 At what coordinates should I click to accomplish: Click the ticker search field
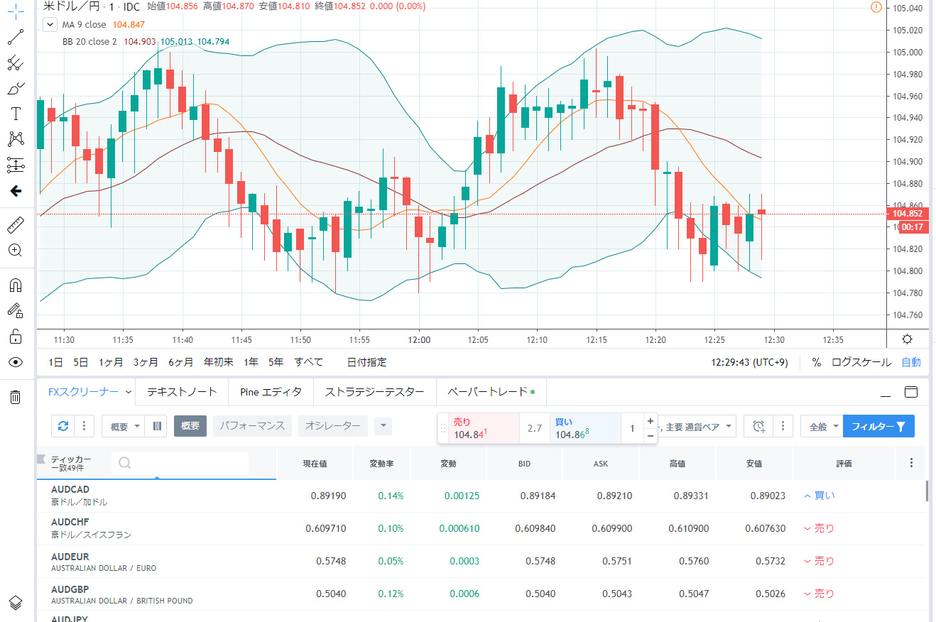pyautogui.click(x=180, y=463)
